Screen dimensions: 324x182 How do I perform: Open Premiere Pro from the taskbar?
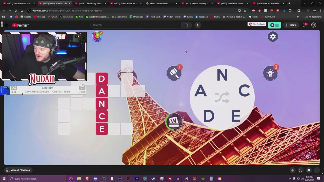point(137,179)
